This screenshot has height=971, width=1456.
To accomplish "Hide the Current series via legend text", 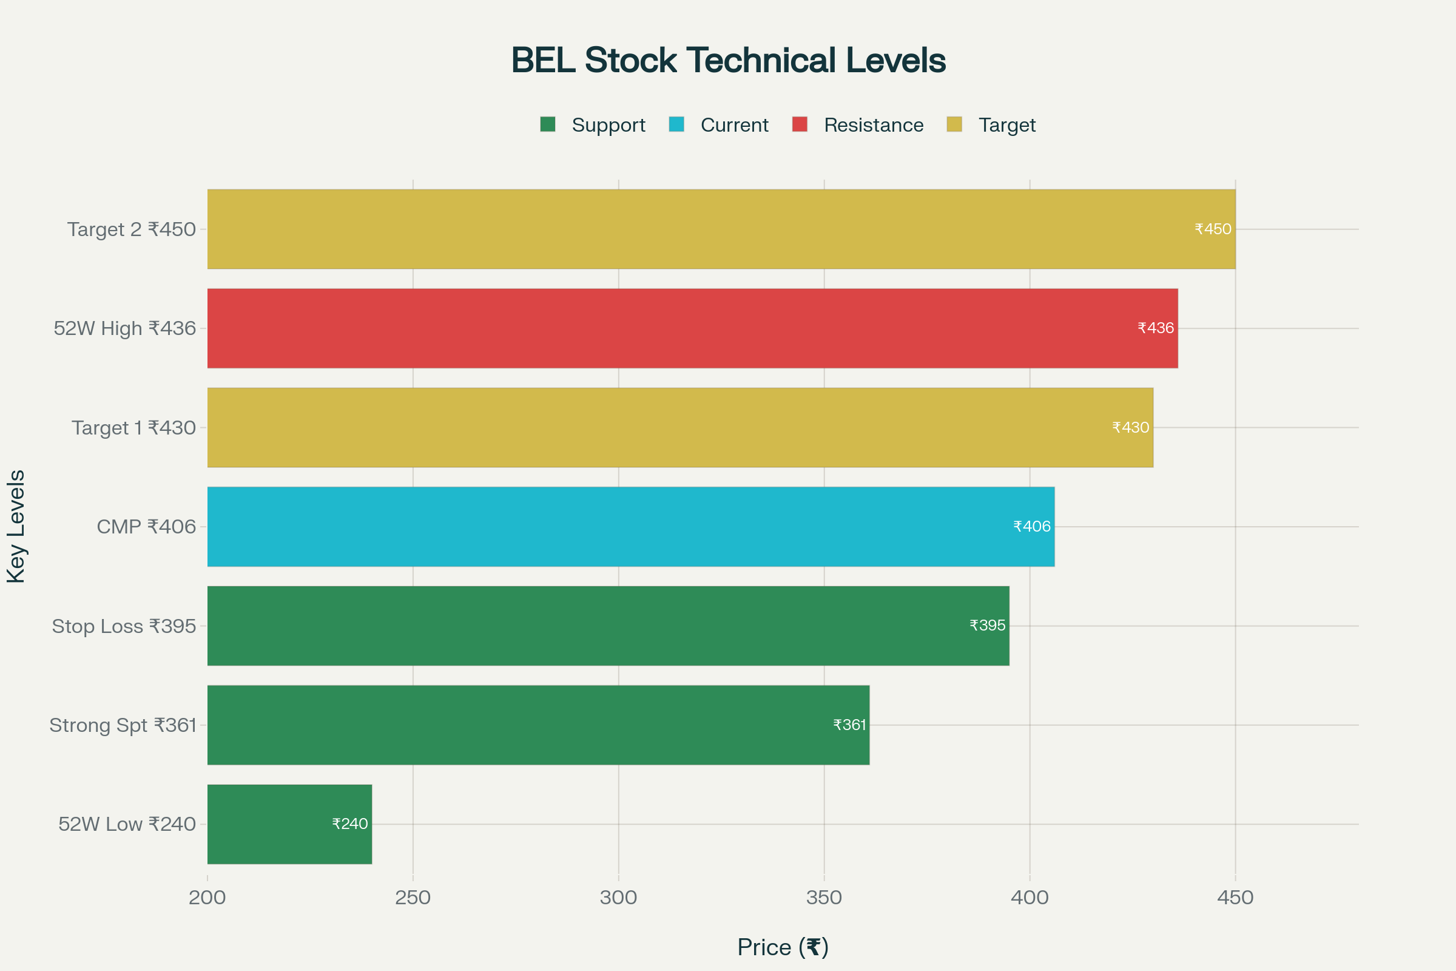I will coord(734,125).
